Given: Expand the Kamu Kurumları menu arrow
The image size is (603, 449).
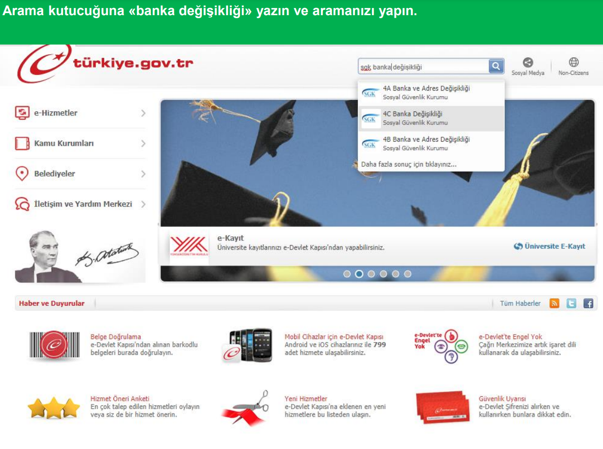Looking at the screenshot, I should pyautogui.click(x=143, y=144).
